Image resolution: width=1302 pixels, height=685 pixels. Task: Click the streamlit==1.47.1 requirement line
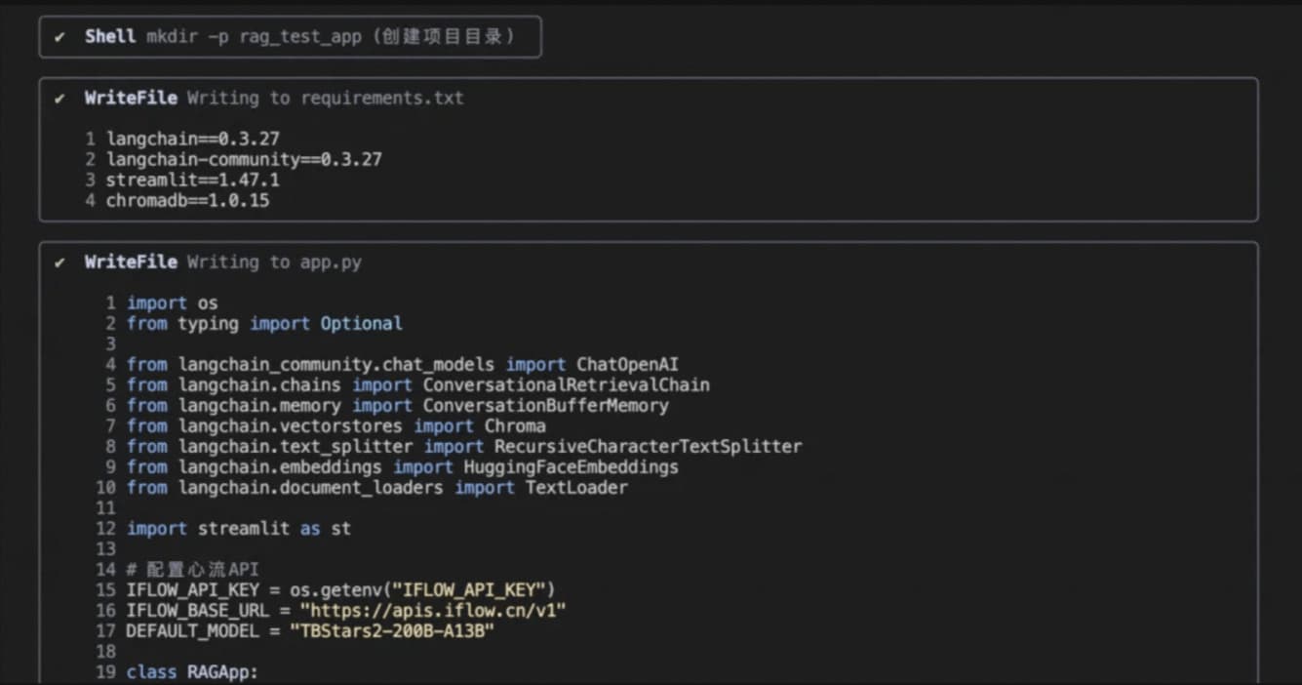pos(192,181)
